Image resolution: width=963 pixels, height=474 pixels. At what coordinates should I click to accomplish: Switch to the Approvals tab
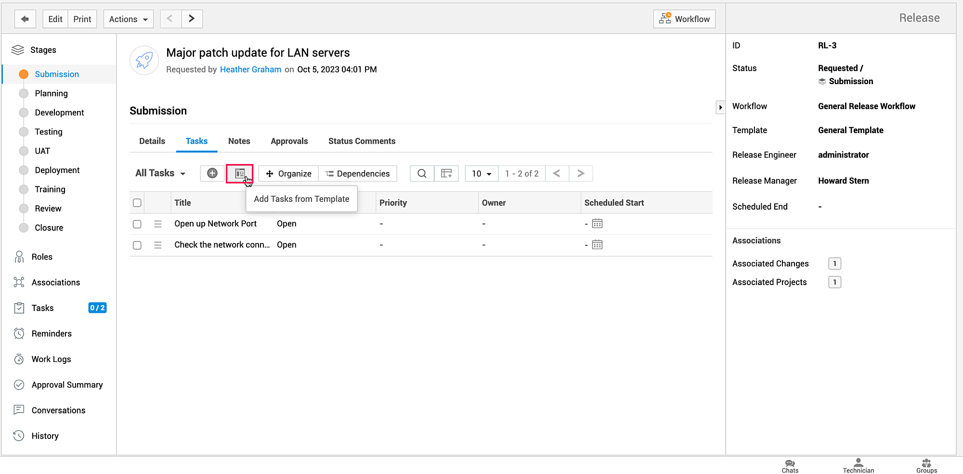[x=289, y=141]
